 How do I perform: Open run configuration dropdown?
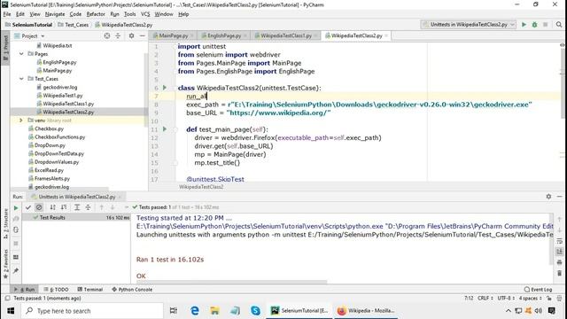[x=469, y=25]
